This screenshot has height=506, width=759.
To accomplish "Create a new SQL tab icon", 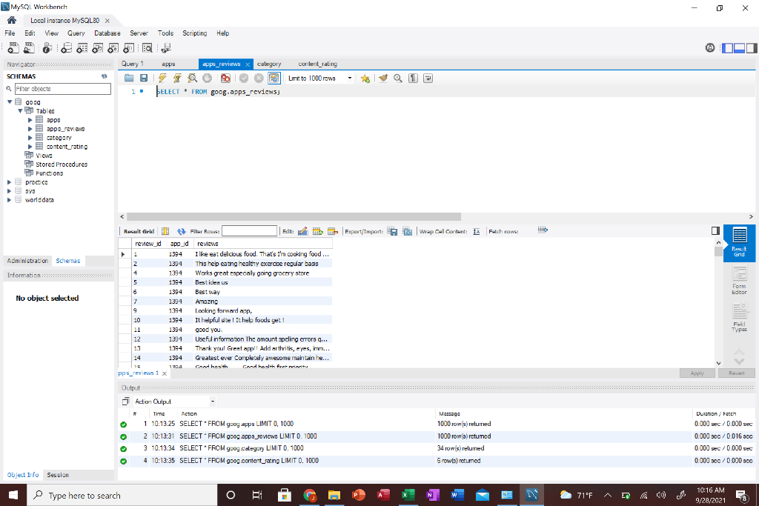I will 13,48.
